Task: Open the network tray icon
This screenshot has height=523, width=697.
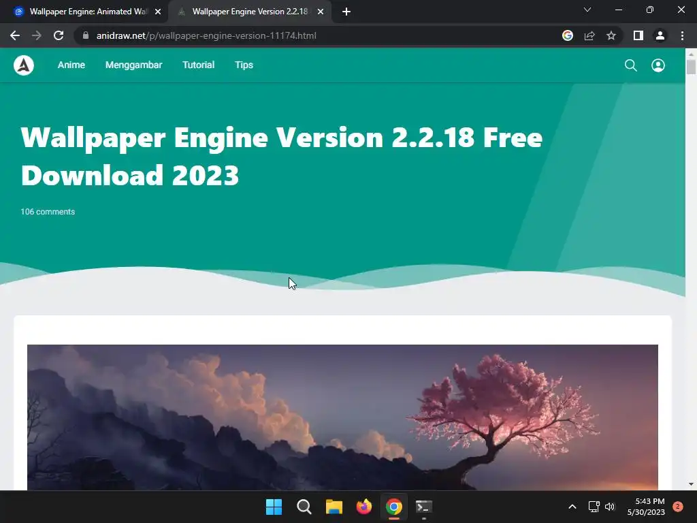Action: 594,507
